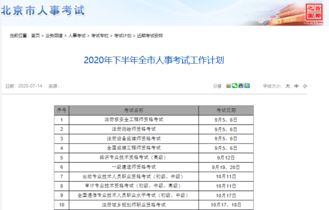Click the date text 2020-07-14
The height and width of the screenshot is (210, 329).
(x=30, y=86)
